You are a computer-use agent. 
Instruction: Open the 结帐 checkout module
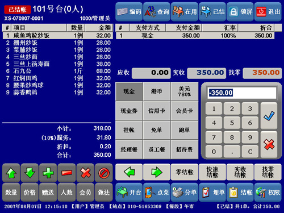240,193
